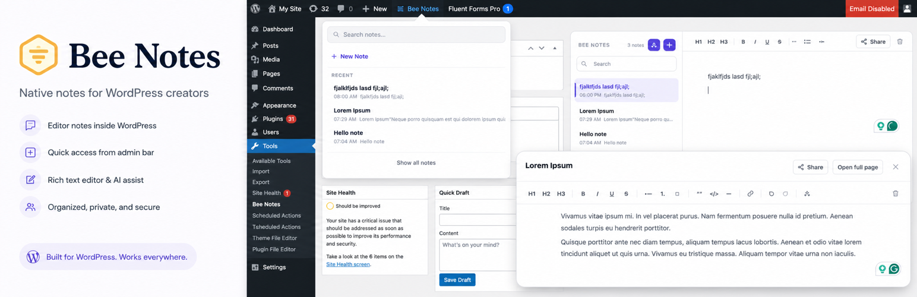This screenshot has width=917, height=297.
Task: Toggle strikethrough in the Lorem Ipsum popup toolbar
Action: click(626, 194)
